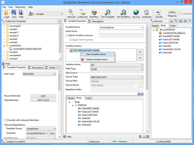Open the Outbound templates tool
The height and width of the screenshot is (145, 194).
point(82,14)
